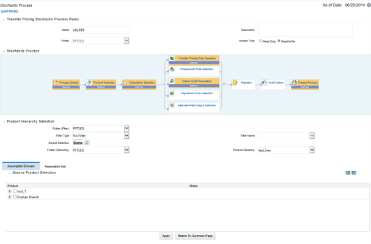Click the Orphan Branch row label
The image size is (371, 244).
click(x=28, y=197)
